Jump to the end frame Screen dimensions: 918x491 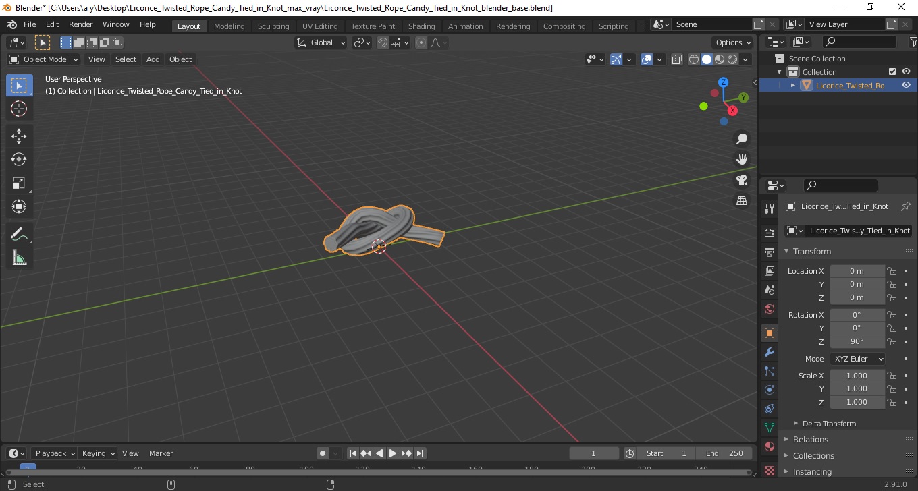[x=420, y=453]
